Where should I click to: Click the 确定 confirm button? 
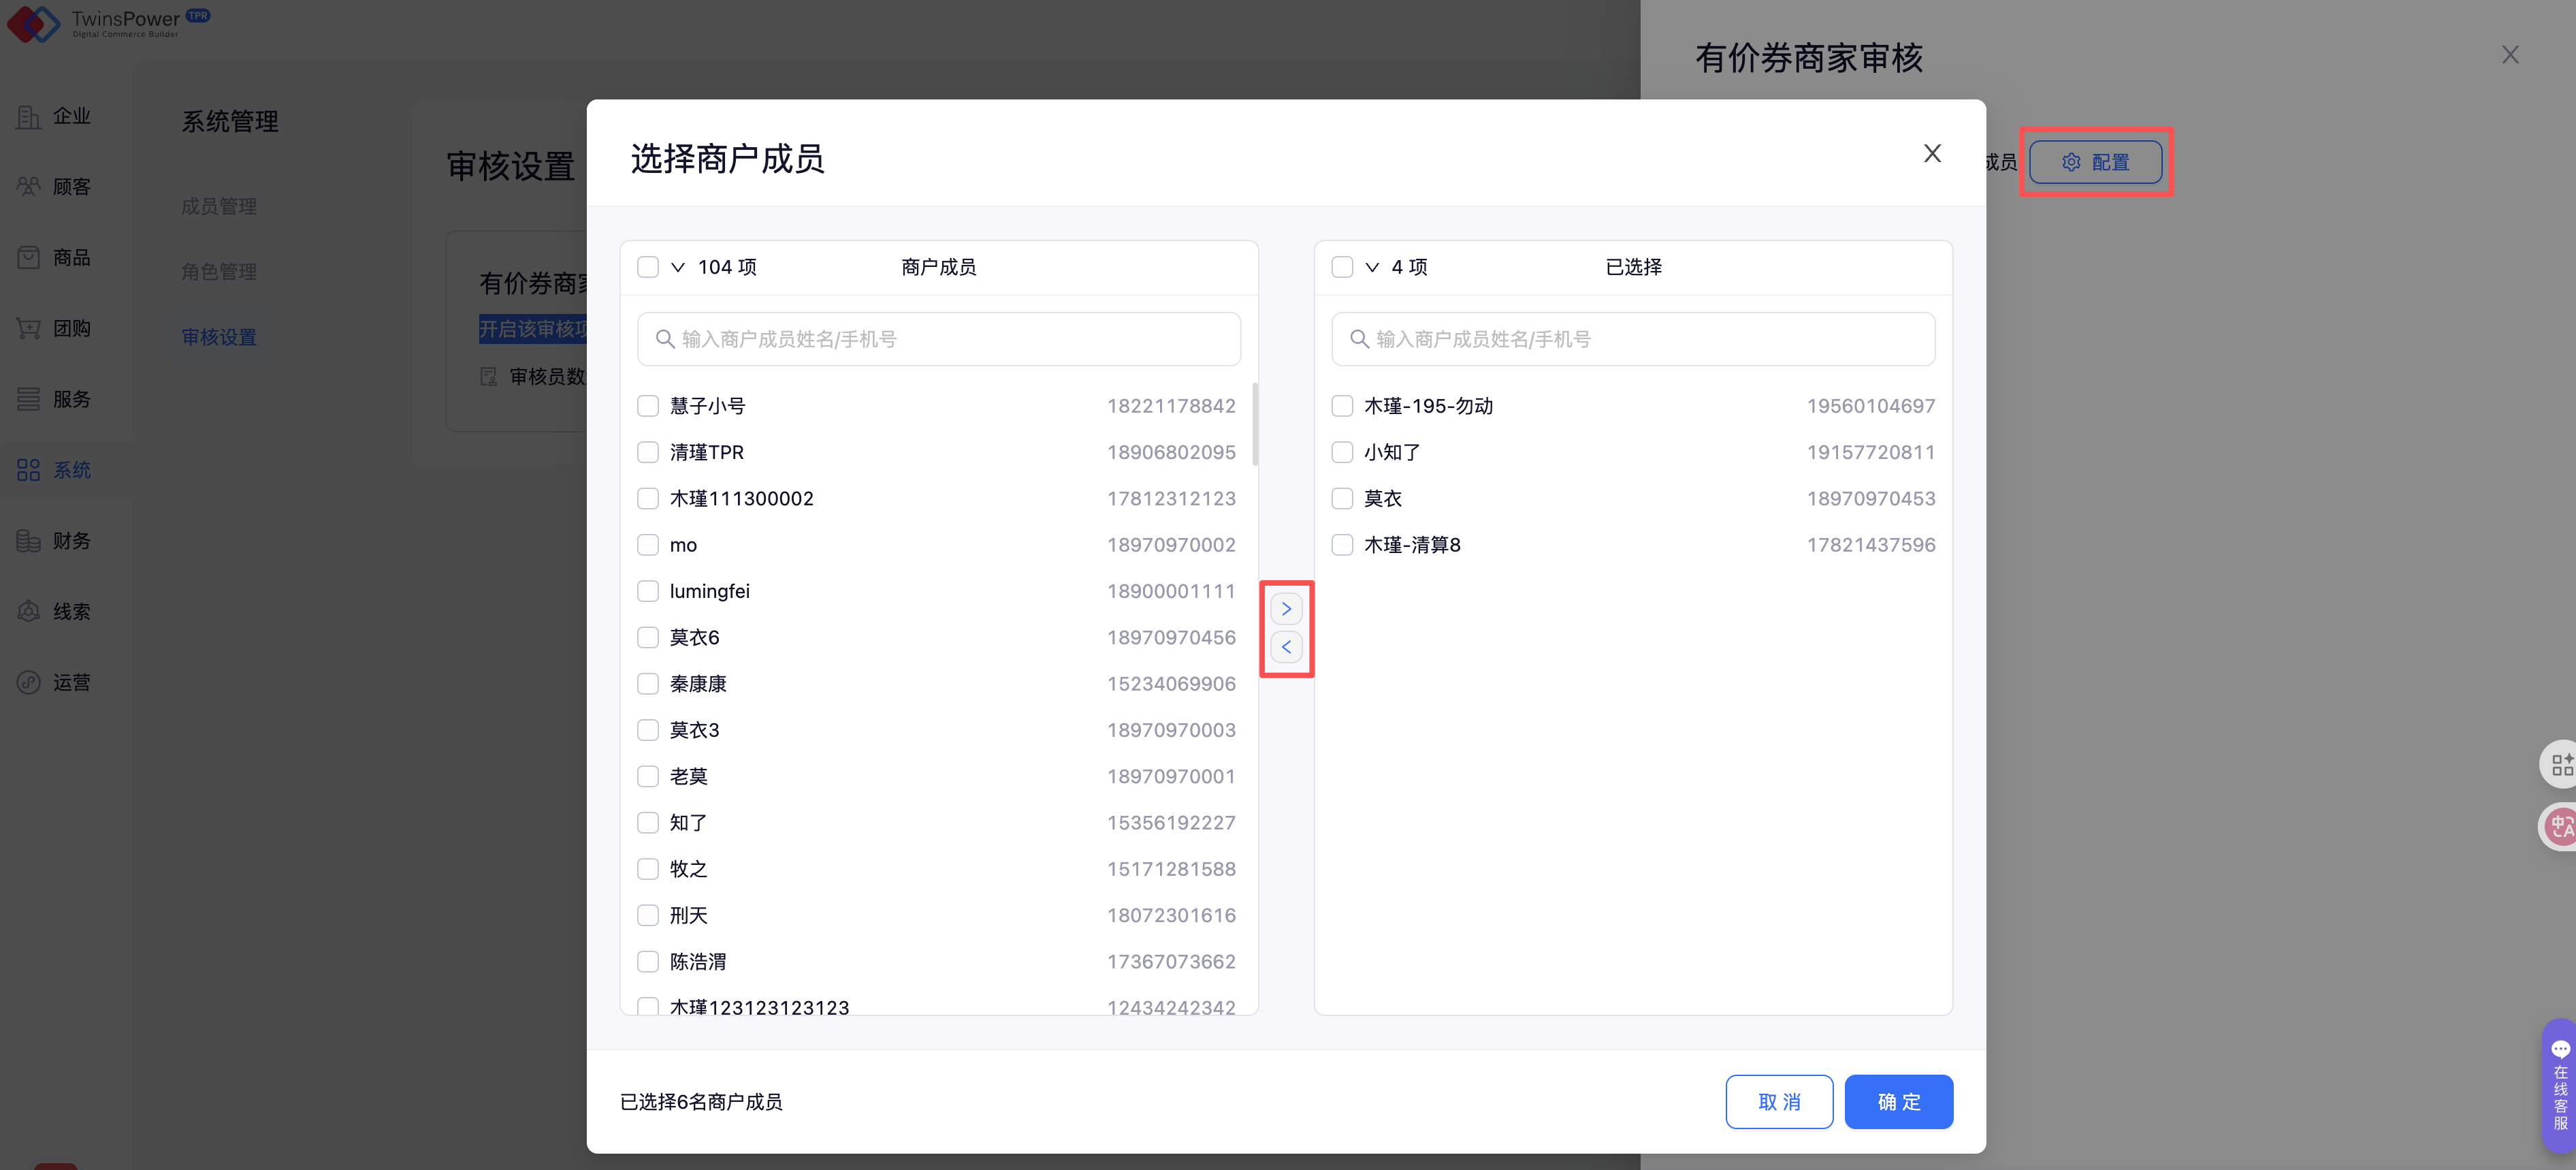point(1898,1101)
